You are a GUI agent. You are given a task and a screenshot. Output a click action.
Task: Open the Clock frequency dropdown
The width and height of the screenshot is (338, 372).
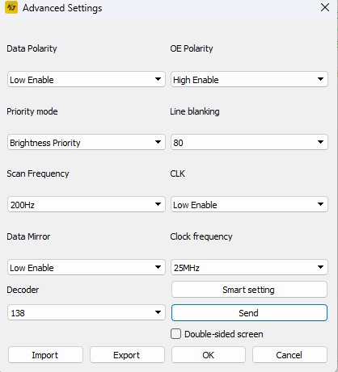click(x=249, y=267)
